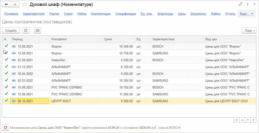This screenshot has width=259, height=133.
Task: Open the Набор tab
Action: 82,14
